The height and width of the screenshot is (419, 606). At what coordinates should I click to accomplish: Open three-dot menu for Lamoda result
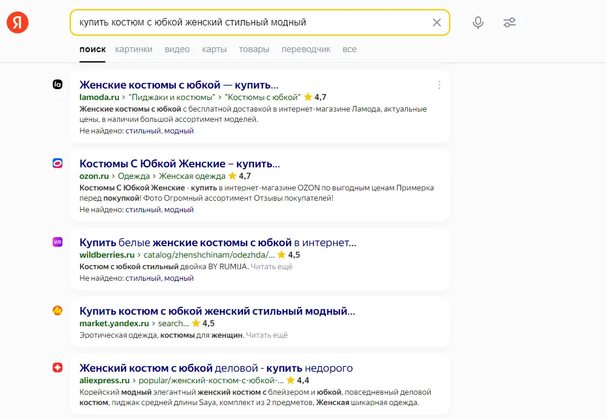pyautogui.click(x=439, y=85)
